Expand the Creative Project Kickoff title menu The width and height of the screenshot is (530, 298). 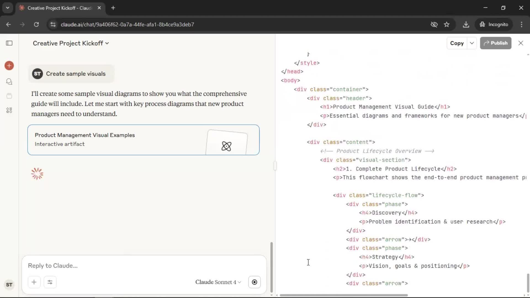tap(71, 43)
